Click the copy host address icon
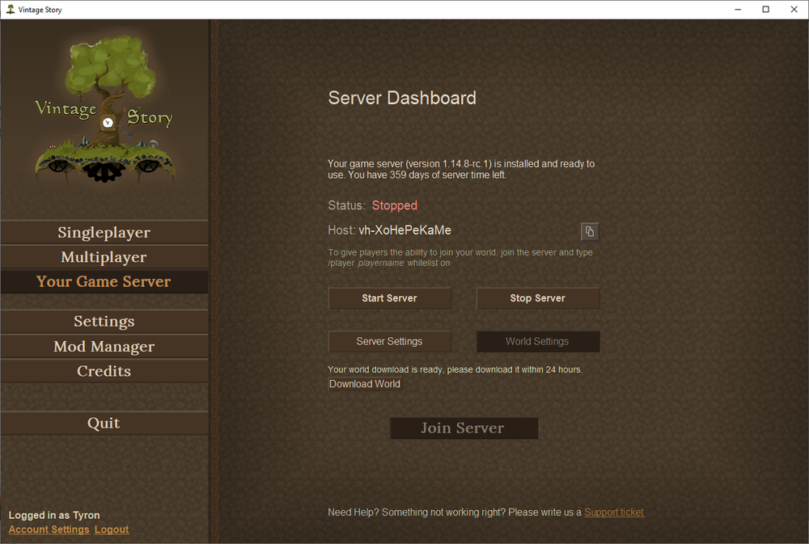The image size is (809, 544). click(589, 231)
